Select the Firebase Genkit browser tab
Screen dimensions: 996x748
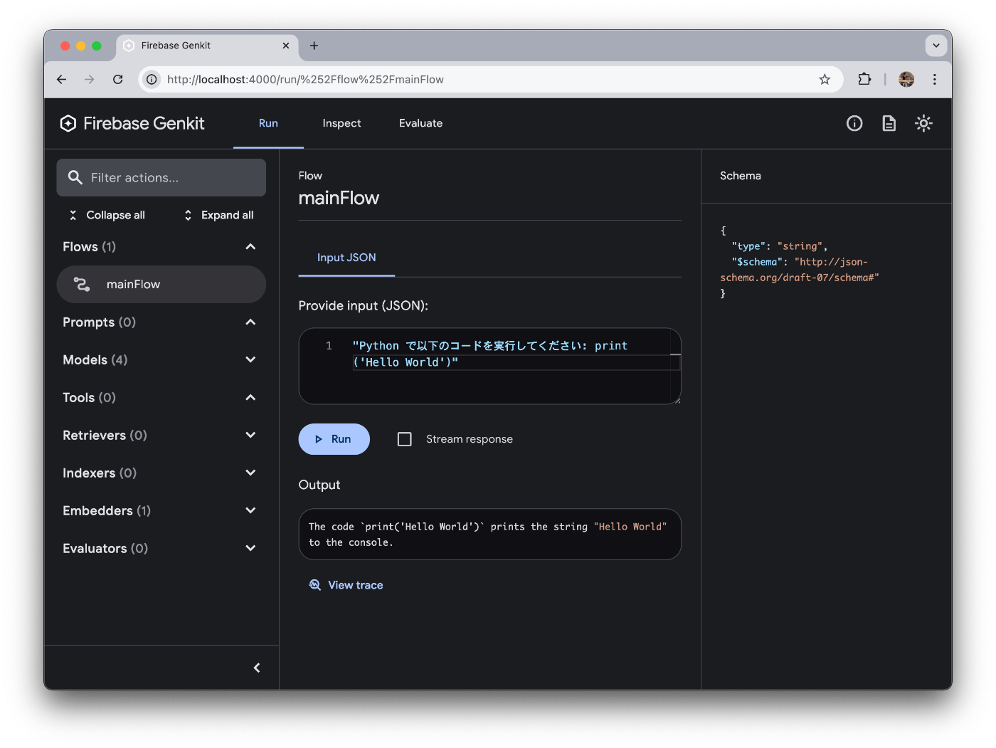coord(206,46)
